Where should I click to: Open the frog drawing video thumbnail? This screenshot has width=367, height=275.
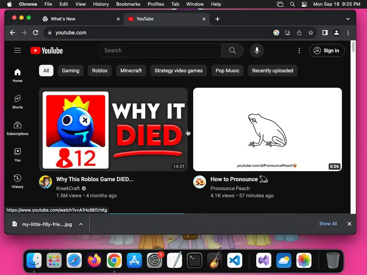click(x=267, y=129)
